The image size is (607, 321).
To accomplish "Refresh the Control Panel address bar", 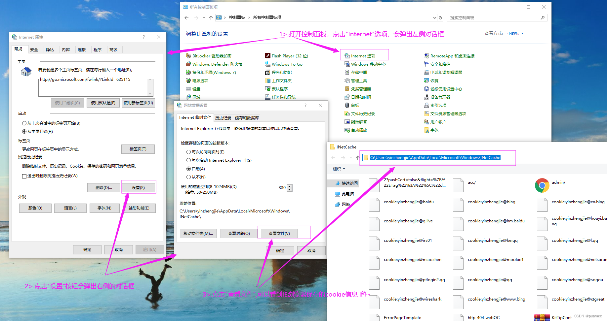I will [x=440, y=18].
